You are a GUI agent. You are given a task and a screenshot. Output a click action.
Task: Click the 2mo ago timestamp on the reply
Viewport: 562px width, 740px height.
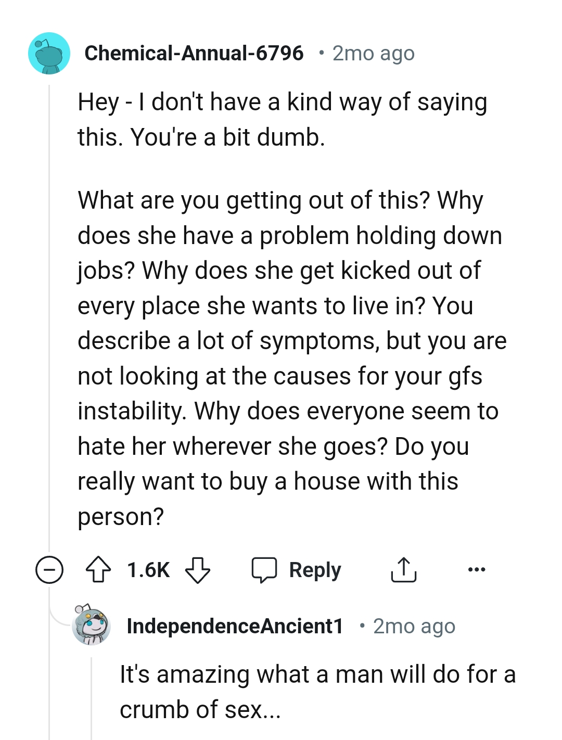click(414, 626)
